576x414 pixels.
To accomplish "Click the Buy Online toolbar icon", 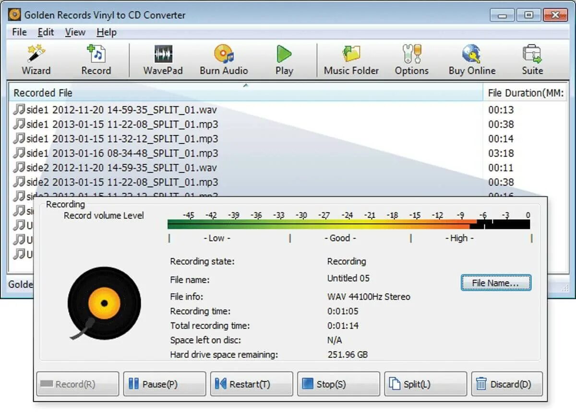I will 472,60.
